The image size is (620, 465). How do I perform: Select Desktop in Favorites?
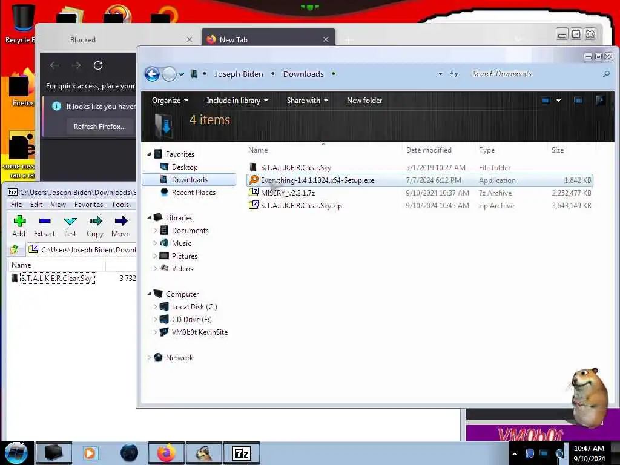[185, 167]
